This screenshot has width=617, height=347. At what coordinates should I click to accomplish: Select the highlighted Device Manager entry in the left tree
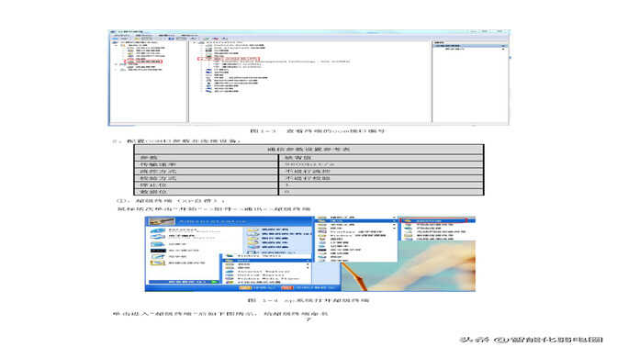click(143, 62)
